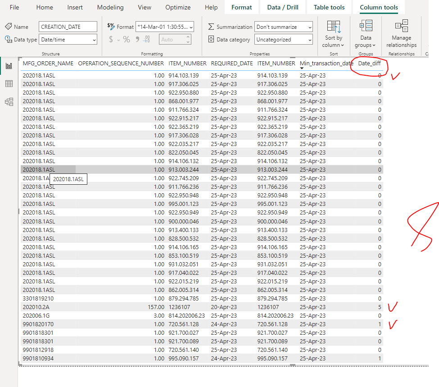This screenshot has width=439, height=387.
Task: Switch to the View tab
Action: pos(145,7)
